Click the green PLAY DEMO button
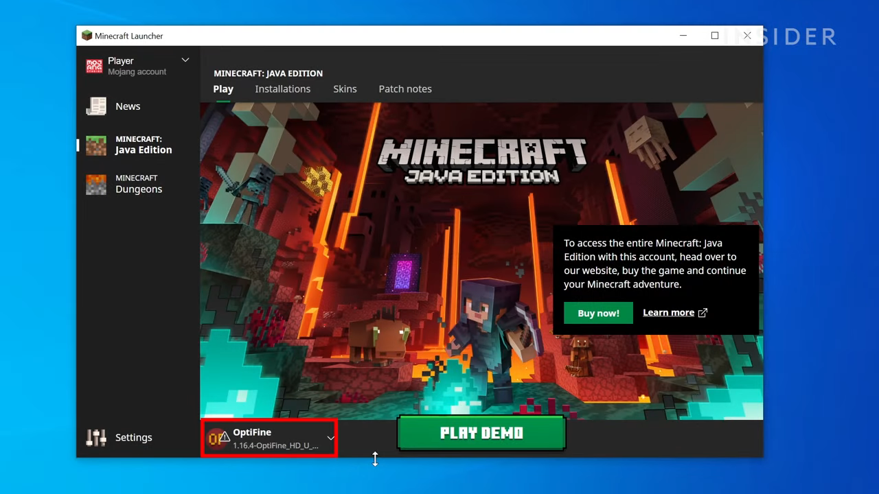879x494 pixels. (481, 433)
